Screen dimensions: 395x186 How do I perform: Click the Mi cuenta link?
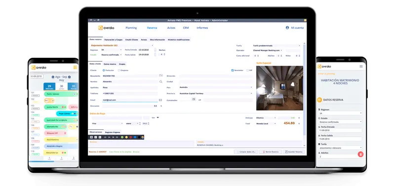click(x=297, y=28)
